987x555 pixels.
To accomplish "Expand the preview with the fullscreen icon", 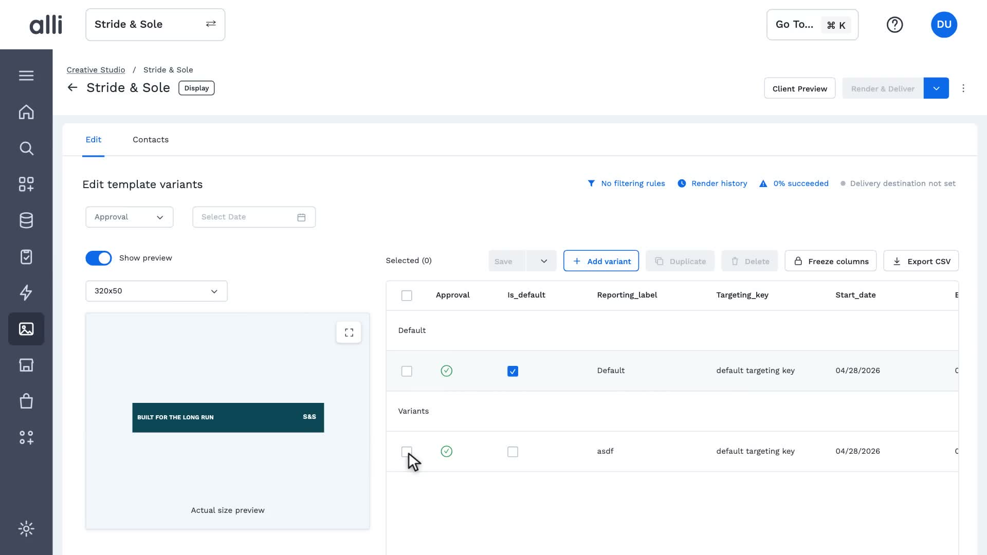I will tap(349, 332).
